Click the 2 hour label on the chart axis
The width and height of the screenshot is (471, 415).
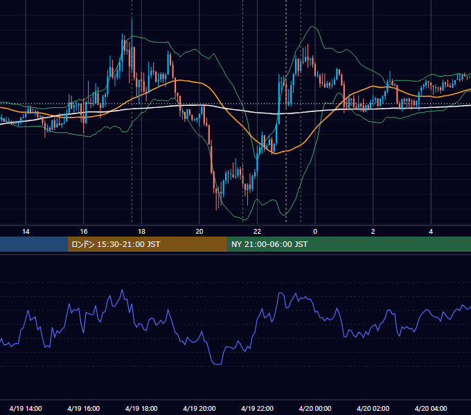[373, 232]
